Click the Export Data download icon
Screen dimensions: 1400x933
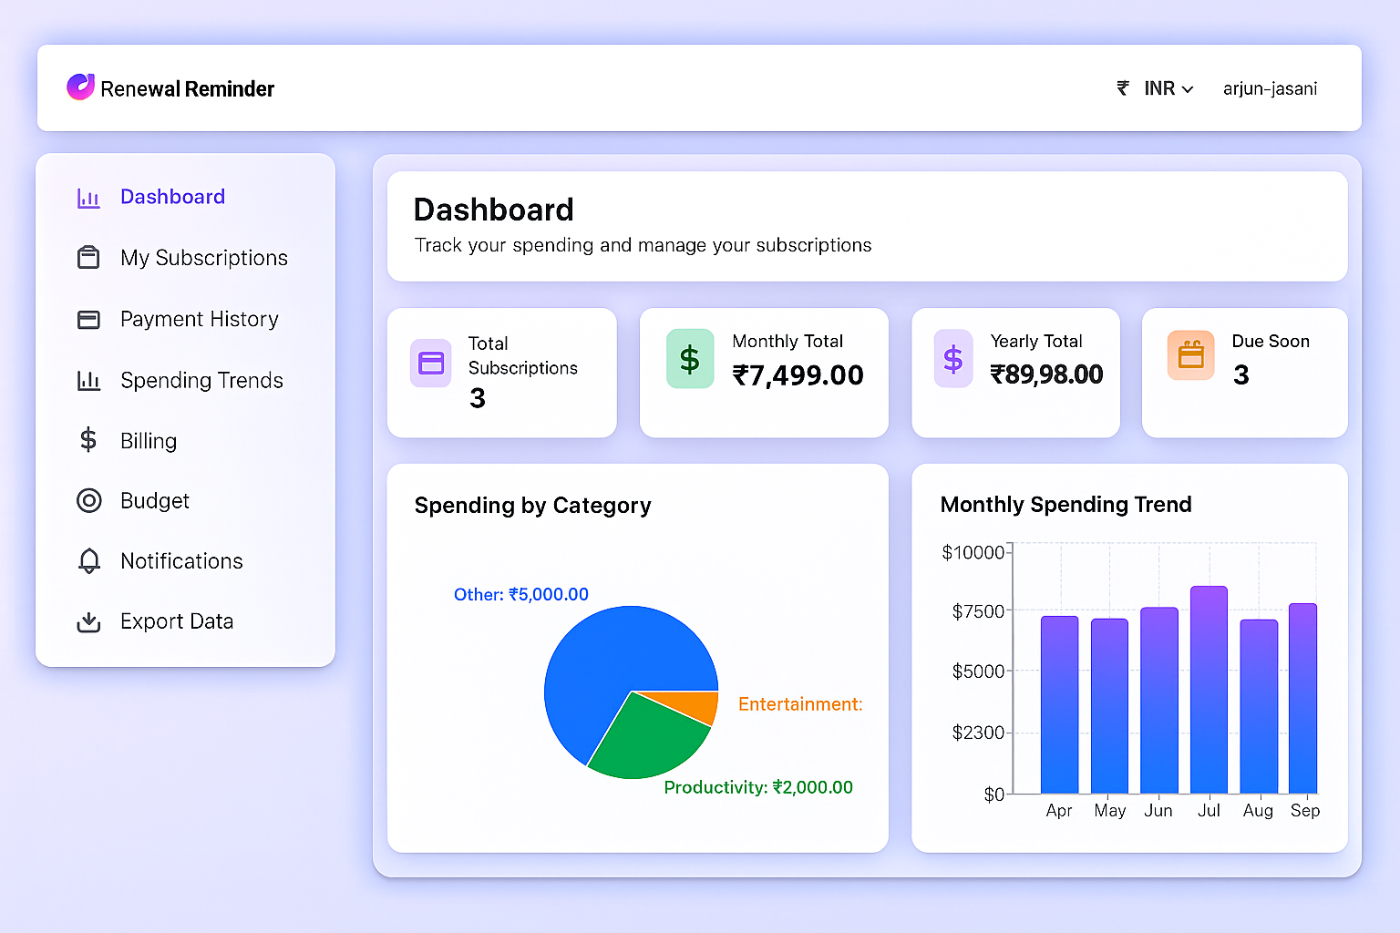pos(88,621)
